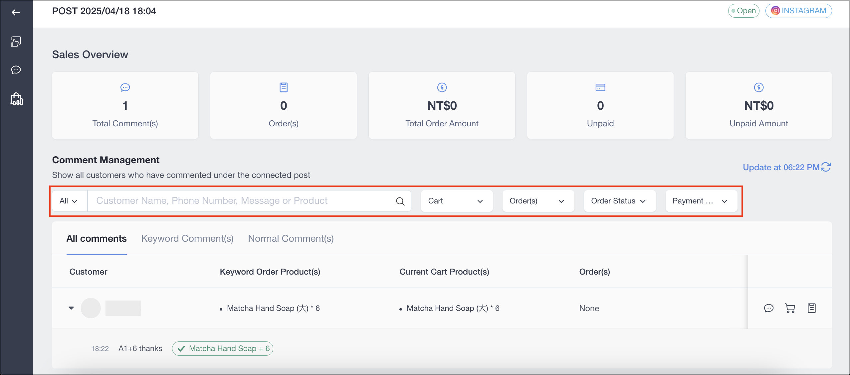
Task: Open order document icon for customer row
Action: coord(812,308)
